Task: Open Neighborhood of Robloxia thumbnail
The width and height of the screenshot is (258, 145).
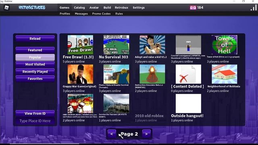Action: point(225,74)
